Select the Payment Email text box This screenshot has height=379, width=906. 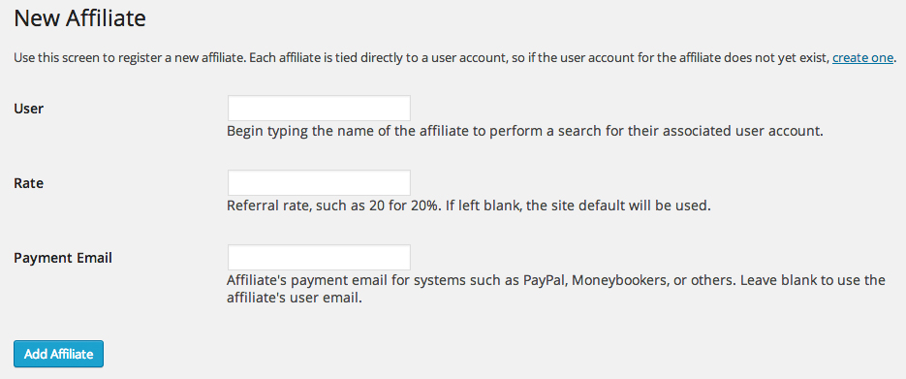click(x=319, y=257)
